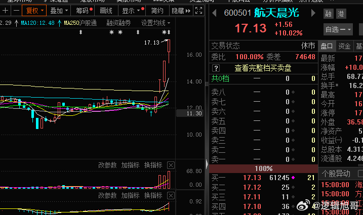The height and width of the screenshot is (215, 363).
Task: Open the 自选一 watchlist dropdown
Action: 338,29
